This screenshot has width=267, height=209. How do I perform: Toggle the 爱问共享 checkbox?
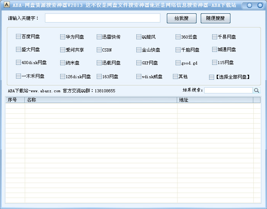pyautogui.click(x=62, y=50)
